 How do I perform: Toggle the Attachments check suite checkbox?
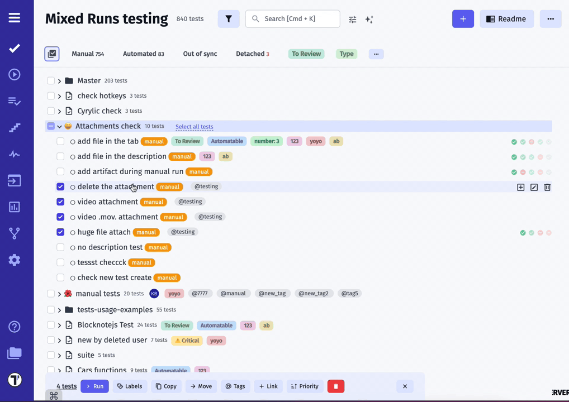click(51, 126)
